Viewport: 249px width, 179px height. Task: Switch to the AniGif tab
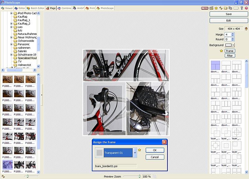coord(78,8)
